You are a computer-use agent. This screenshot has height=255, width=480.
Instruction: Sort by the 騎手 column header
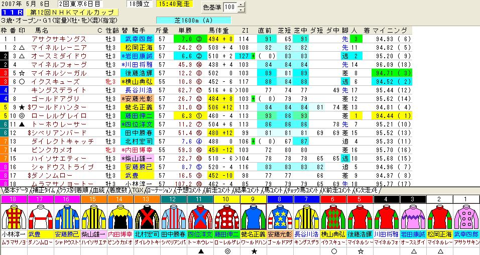tap(139, 30)
